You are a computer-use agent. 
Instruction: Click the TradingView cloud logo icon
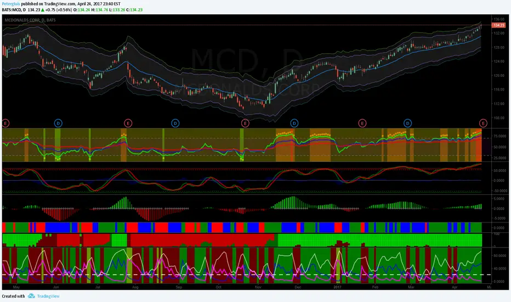pos(31,296)
